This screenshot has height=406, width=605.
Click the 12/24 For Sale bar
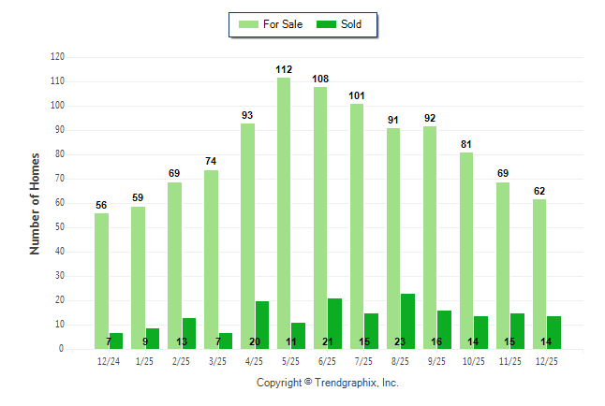pos(101,281)
